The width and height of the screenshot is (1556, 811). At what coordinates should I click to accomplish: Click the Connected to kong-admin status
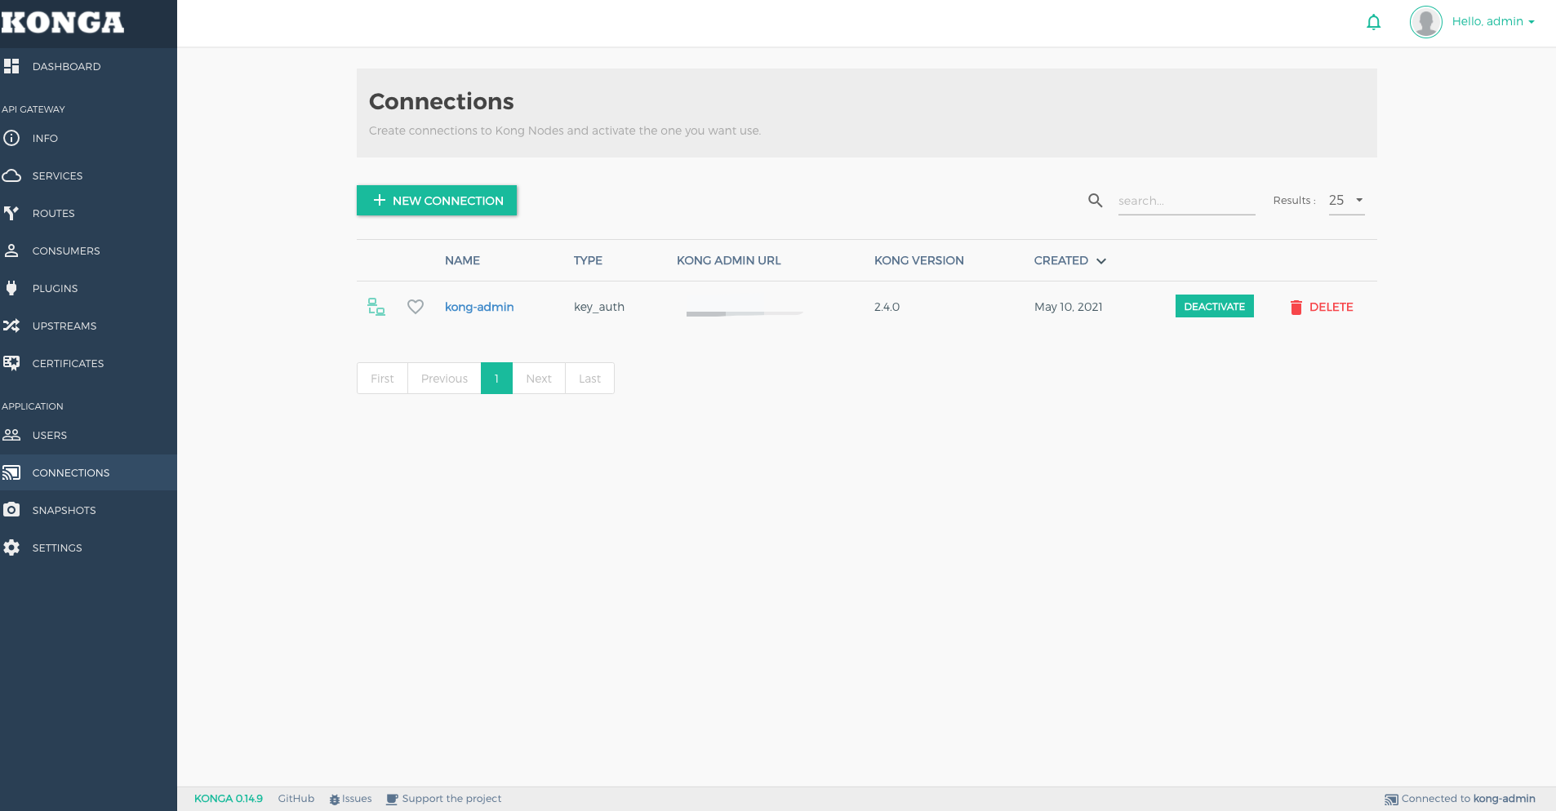(x=1468, y=799)
